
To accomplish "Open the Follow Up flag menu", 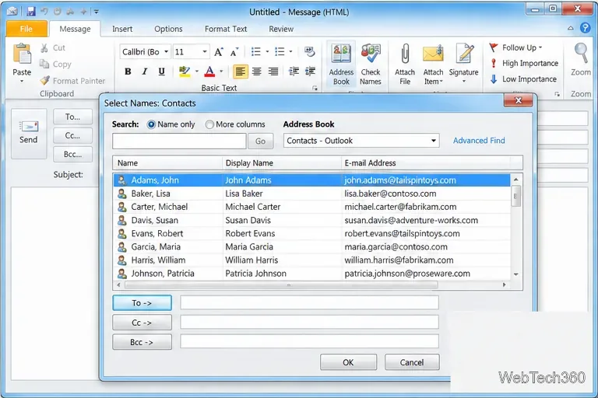I will [515, 47].
